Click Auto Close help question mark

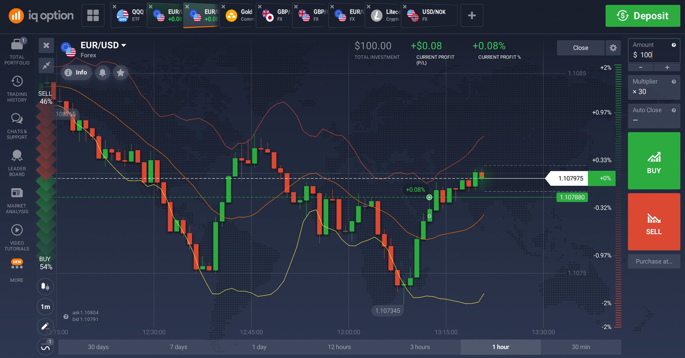tap(674, 110)
